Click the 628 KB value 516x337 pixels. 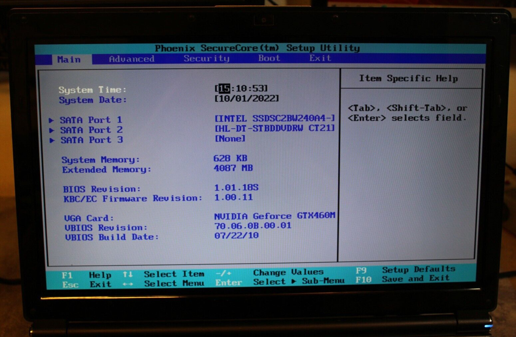click(x=230, y=158)
